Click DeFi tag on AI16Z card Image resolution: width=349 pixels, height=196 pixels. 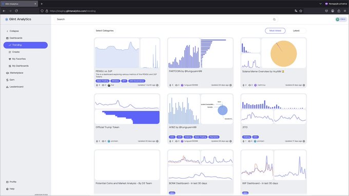click(180, 137)
